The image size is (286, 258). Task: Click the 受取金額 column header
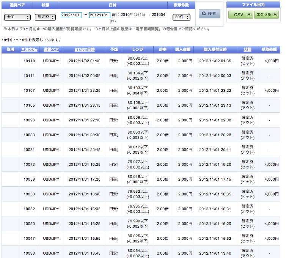(270, 50)
